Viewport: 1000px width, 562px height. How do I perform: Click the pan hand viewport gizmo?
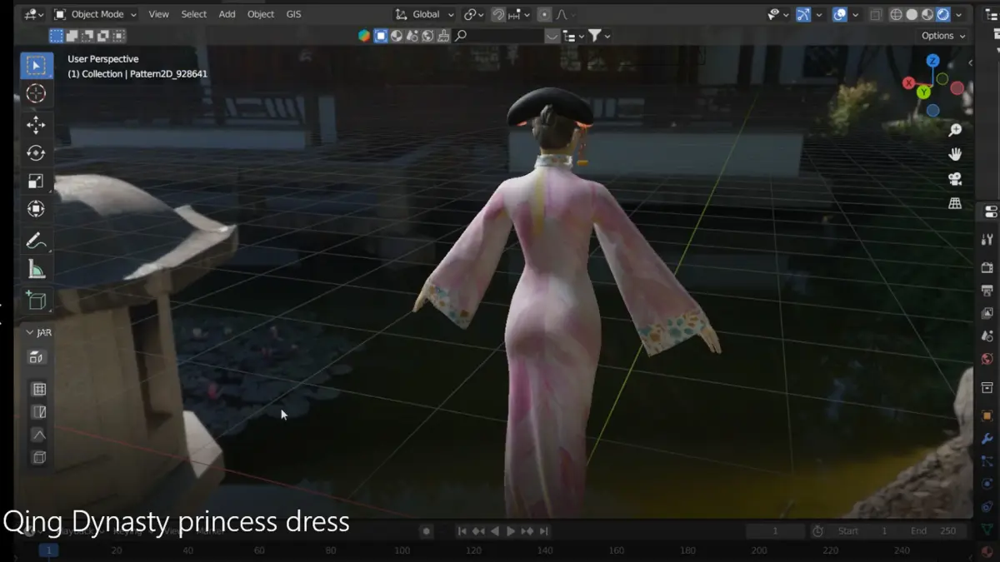[x=955, y=154]
